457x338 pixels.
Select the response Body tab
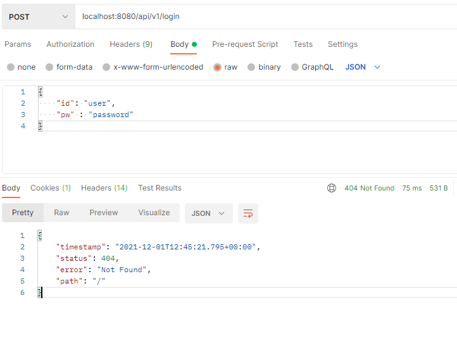[11, 188]
